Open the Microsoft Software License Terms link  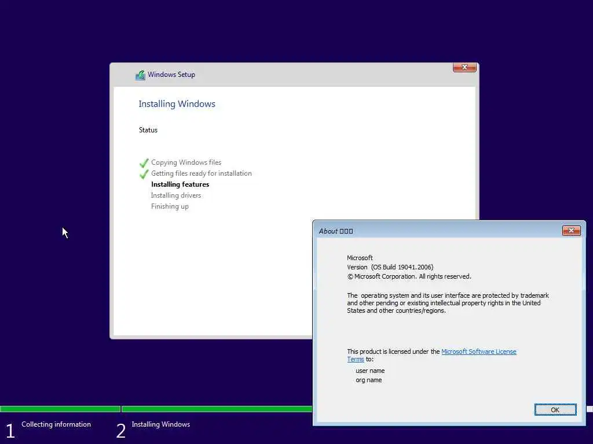pyautogui.click(x=478, y=351)
